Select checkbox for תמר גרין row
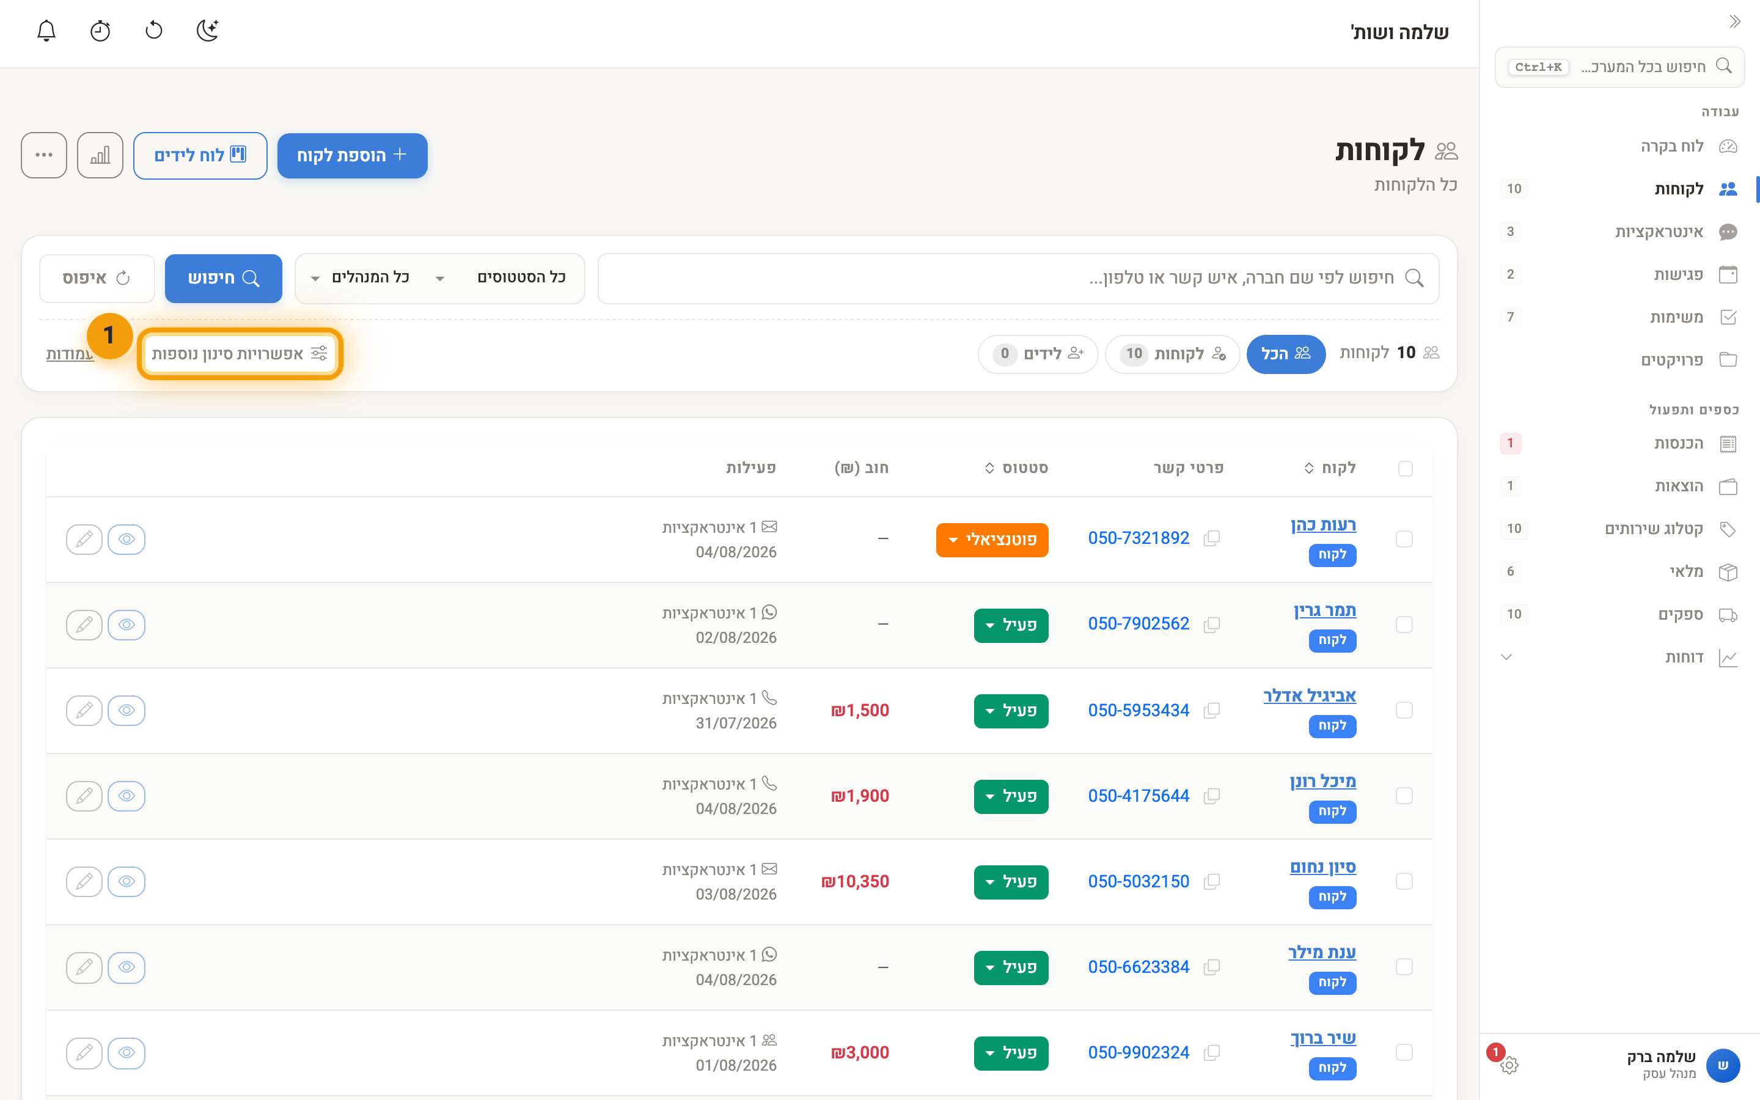The height and width of the screenshot is (1100, 1760). click(1404, 625)
